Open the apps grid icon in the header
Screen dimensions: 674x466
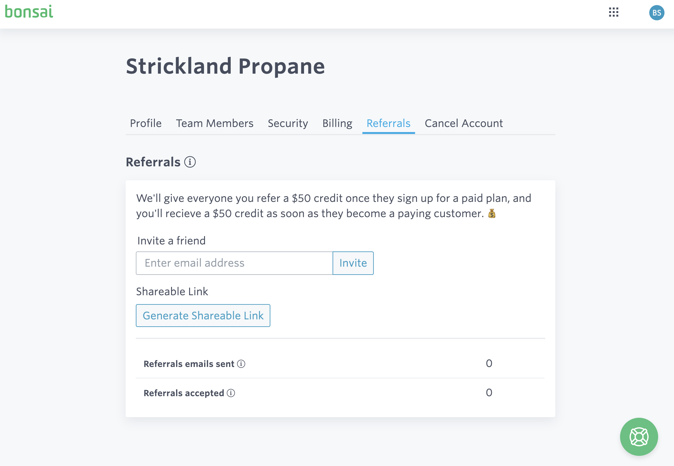point(614,12)
